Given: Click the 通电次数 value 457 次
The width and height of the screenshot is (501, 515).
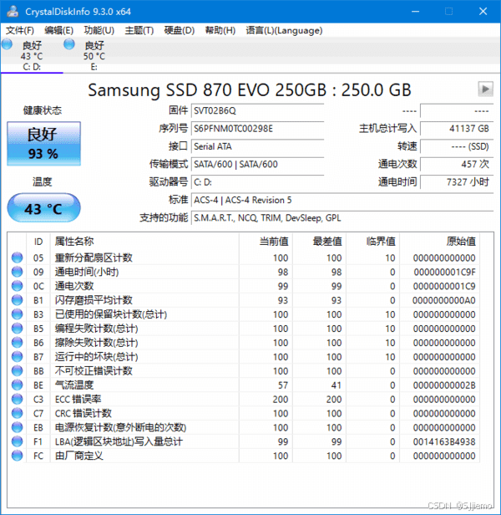Looking at the screenshot, I should click(x=457, y=164).
